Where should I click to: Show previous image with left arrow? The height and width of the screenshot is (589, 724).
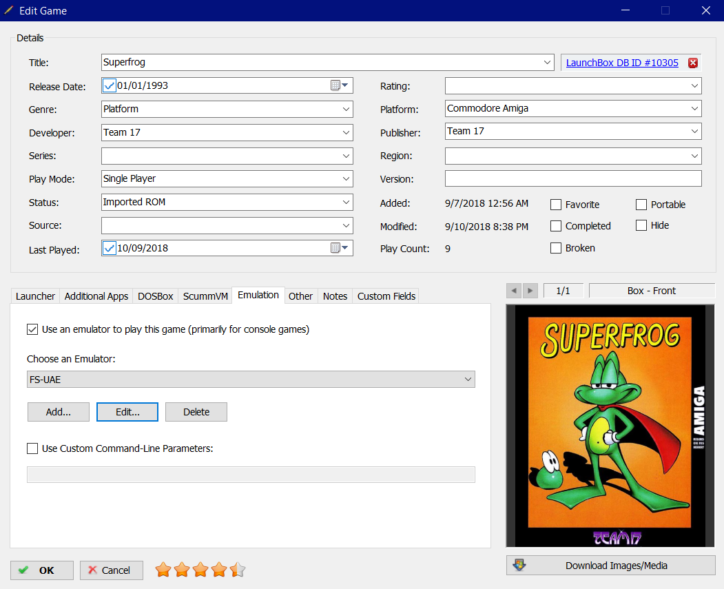pos(514,291)
